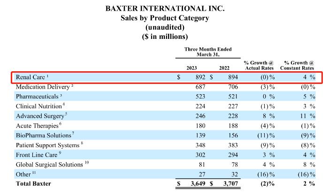Screen dimensions: 336x195
Task: Click Acute Therapies 2022 value '188'
Action: click(233, 126)
